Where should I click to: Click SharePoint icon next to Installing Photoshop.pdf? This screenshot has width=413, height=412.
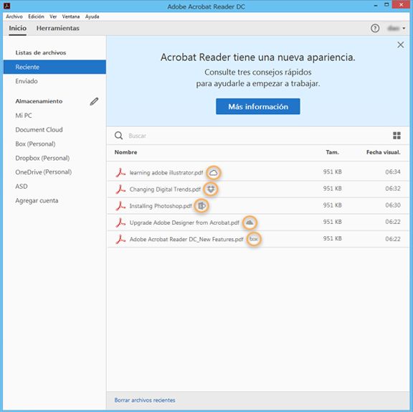[201, 206]
